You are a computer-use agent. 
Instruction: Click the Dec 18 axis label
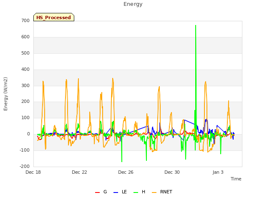point(33,172)
